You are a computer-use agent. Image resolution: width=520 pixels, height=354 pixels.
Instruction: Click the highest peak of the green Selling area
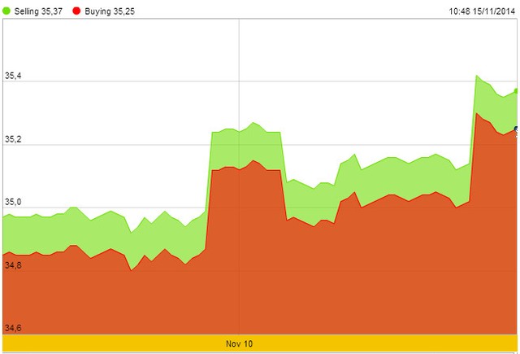click(x=477, y=76)
